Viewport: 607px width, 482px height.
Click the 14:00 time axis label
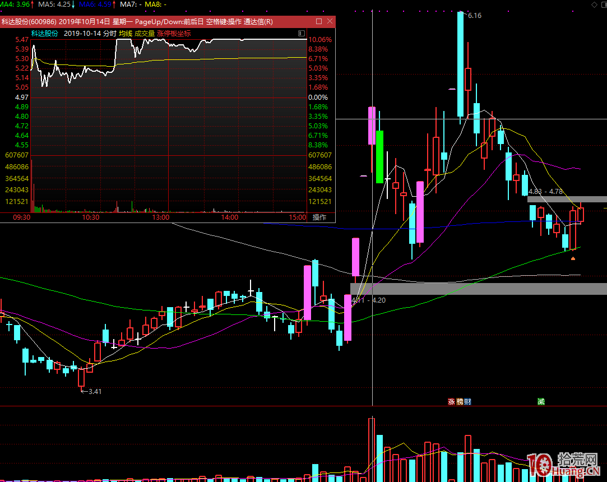coord(230,217)
